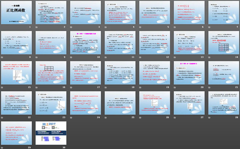The width and height of the screenshot is (240, 149).
Task: Select slide 25 thumbnail
Action: [x=120, y=103]
